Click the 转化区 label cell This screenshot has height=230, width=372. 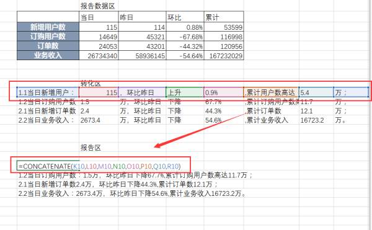click(91, 84)
